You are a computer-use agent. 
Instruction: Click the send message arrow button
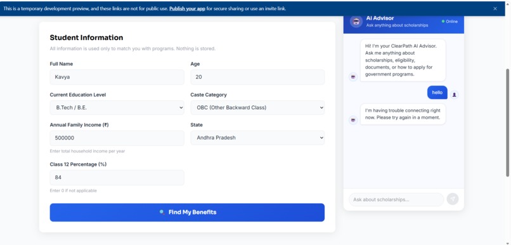coord(452,199)
